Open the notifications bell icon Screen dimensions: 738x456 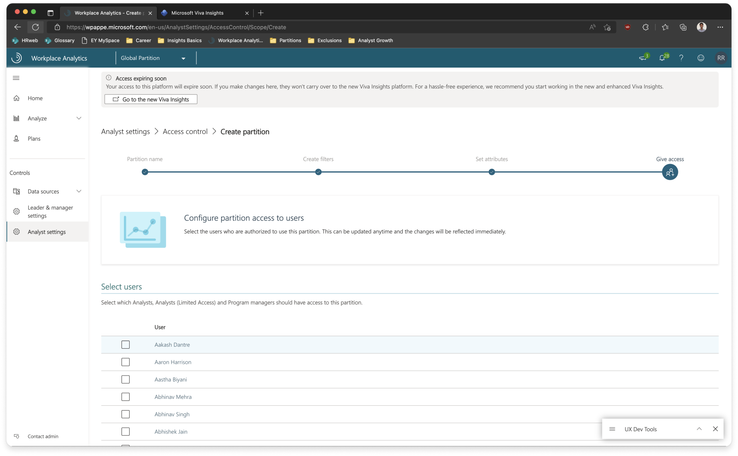coord(662,58)
